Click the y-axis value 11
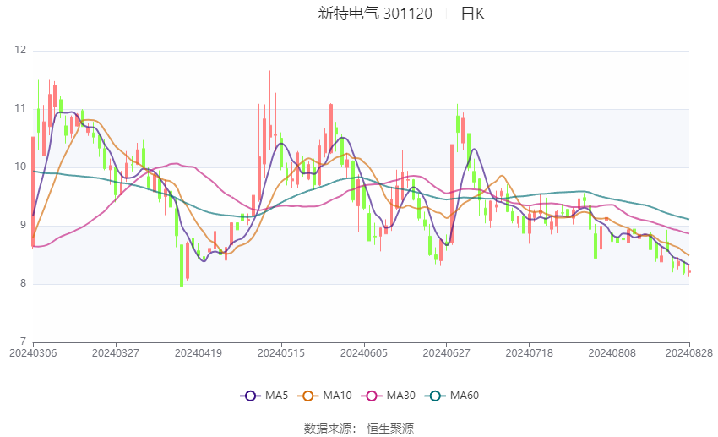Image resolution: width=718 pixels, height=437 pixels. pyautogui.click(x=20, y=108)
